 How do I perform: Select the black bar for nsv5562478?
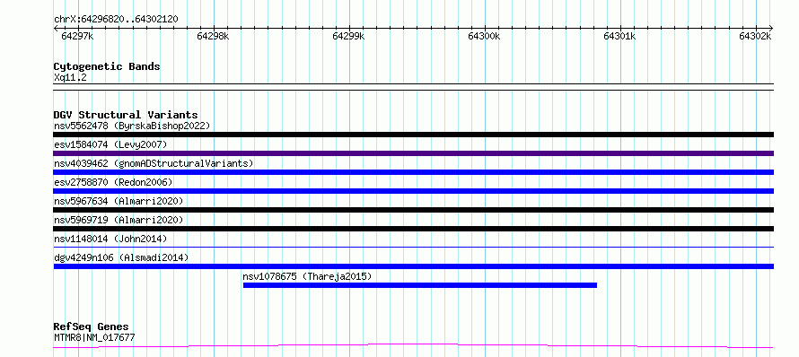(413, 135)
